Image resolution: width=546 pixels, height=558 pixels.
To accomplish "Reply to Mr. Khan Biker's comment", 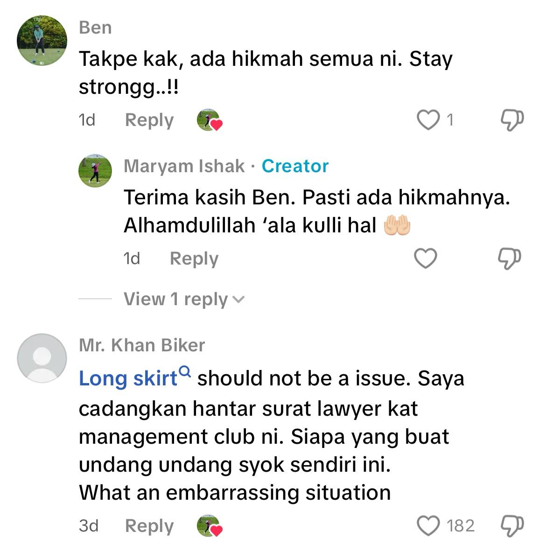I will (x=149, y=526).
